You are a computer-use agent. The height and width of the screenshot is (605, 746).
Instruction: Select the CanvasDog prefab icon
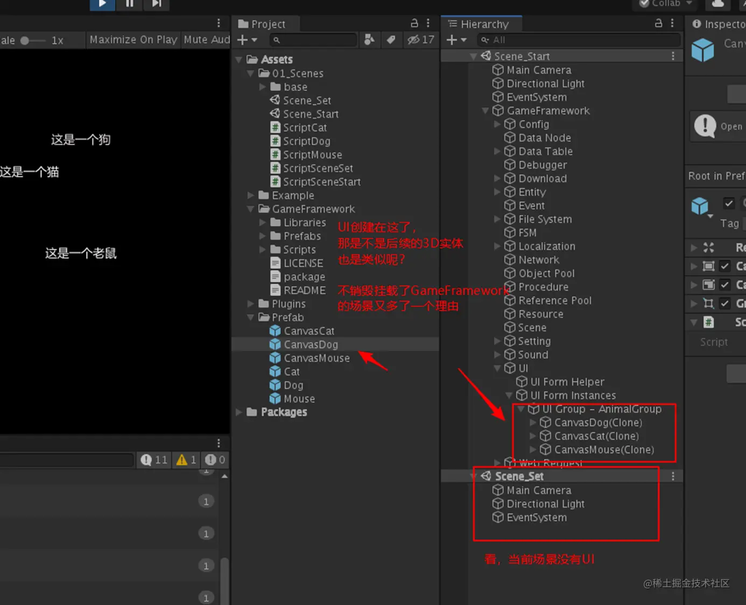point(275,344)
